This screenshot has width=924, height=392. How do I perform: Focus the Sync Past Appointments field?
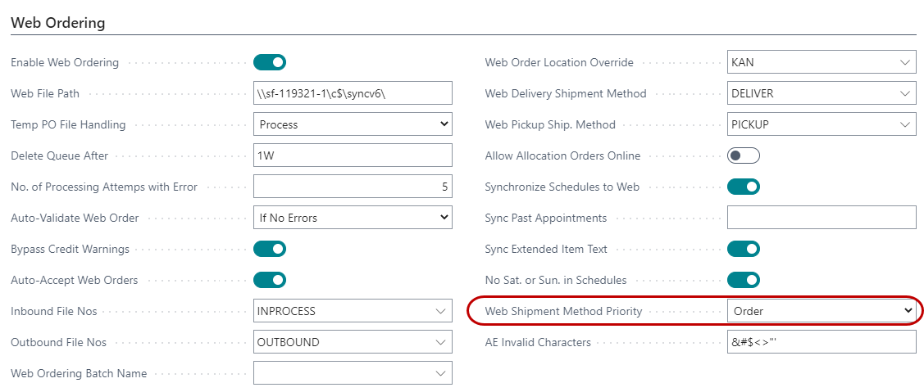pyautogui.click(x=822, y=218)
